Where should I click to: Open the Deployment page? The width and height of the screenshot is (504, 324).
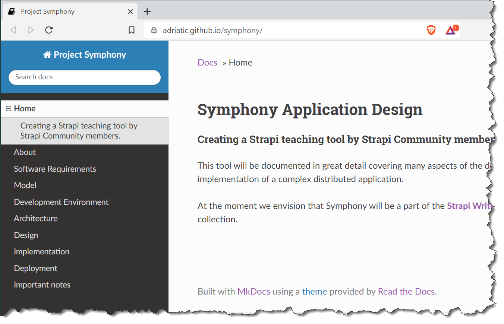[35, 268]
